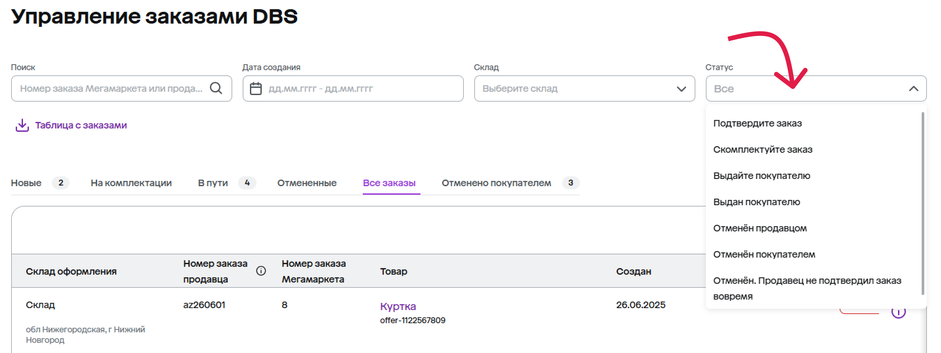This screenshot has height=353, width=941.
Task: Click the Товар column header
Action: (394, 271)
